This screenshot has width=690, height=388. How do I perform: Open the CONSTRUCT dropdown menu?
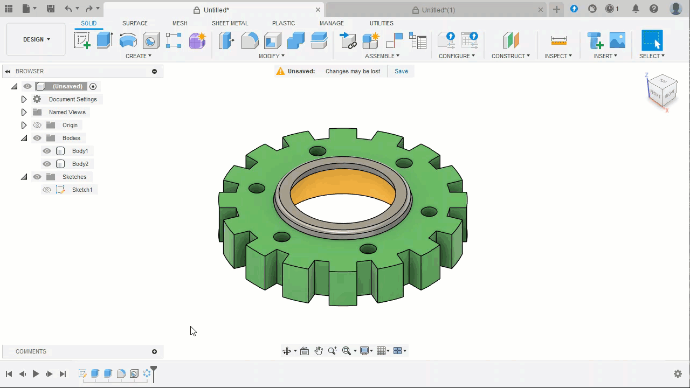(x=510, y=56)
